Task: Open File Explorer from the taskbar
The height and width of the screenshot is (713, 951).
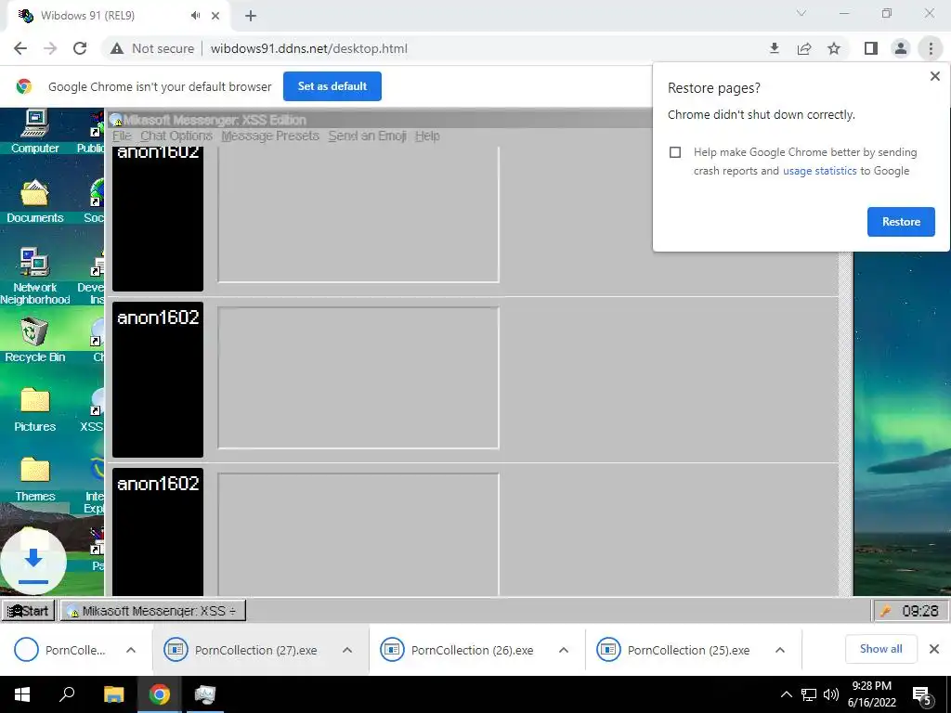Action: (x=113, y=694)
